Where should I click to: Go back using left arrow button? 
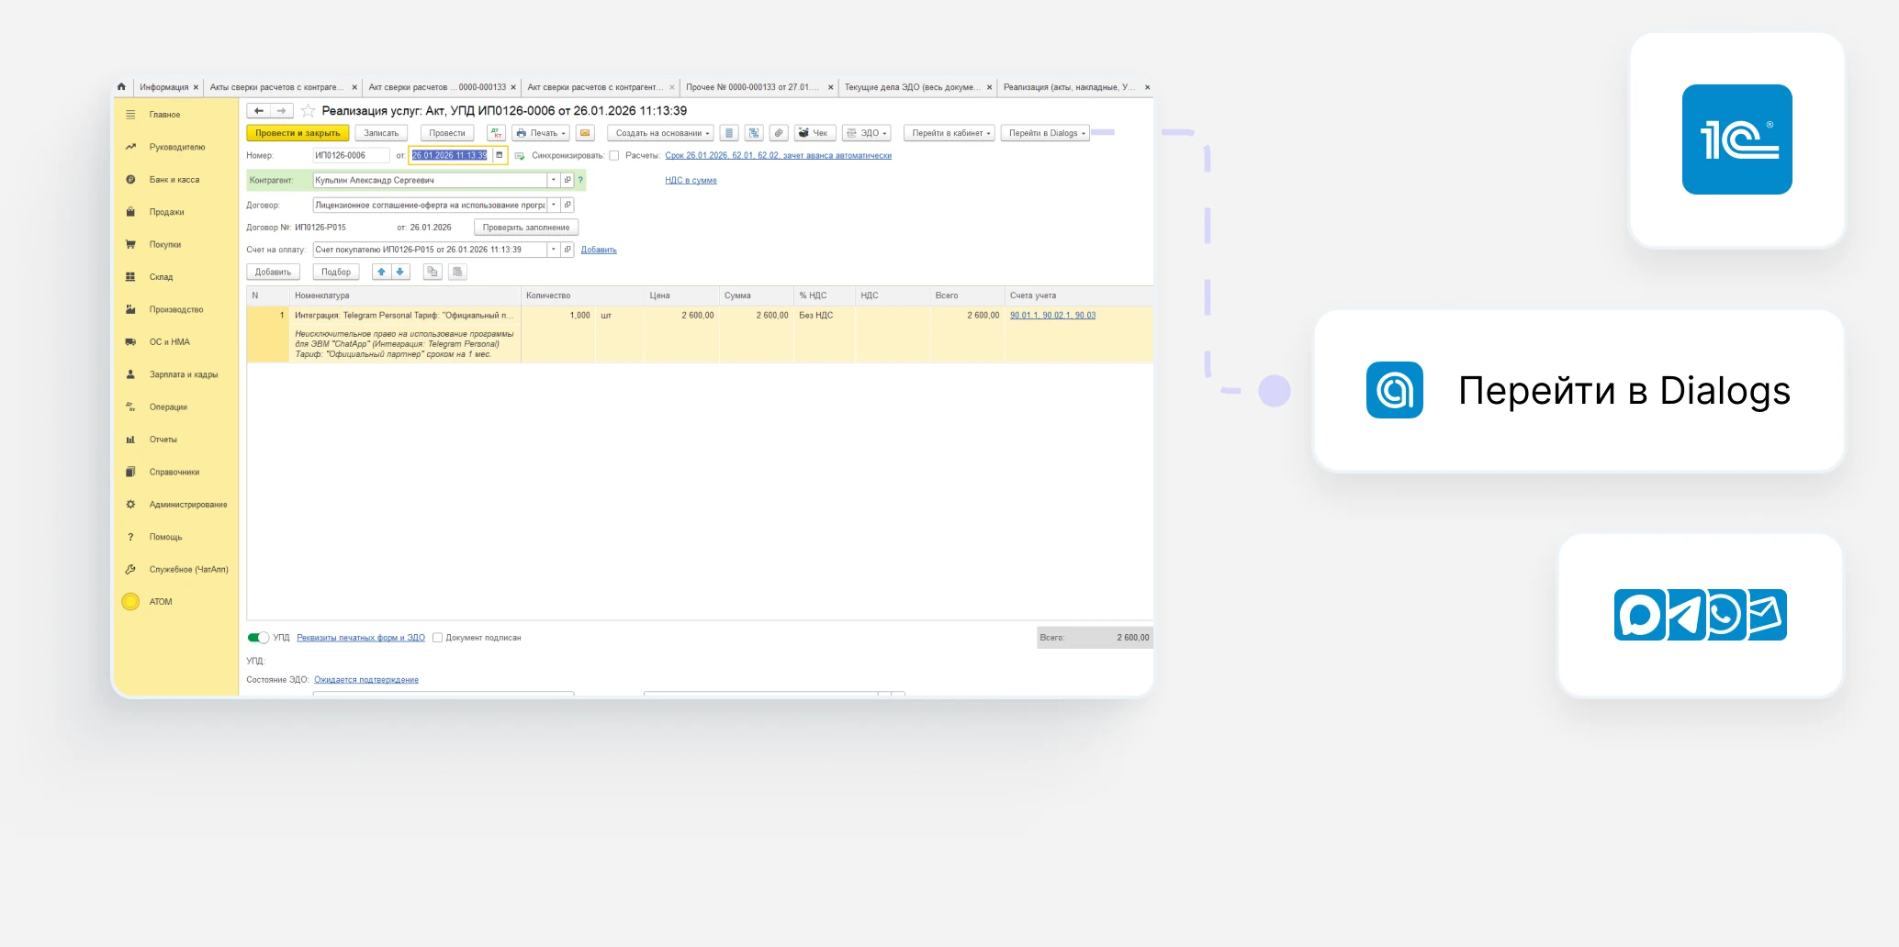click(259, 111)
